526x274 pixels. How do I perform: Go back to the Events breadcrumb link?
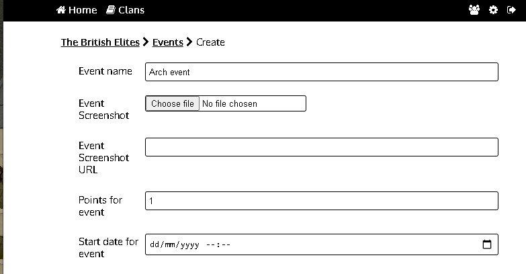(168, 42)
